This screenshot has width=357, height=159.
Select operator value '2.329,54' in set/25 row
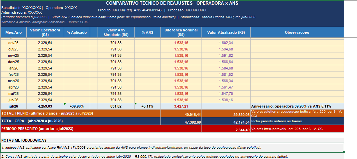tap(45, 43)
